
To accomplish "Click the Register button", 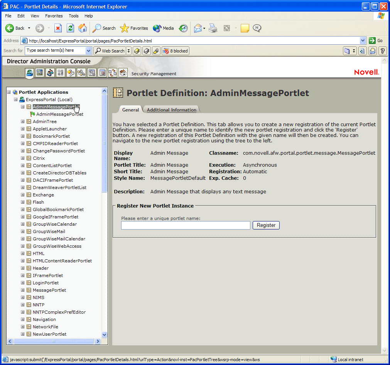I will [x=266, y=225].
